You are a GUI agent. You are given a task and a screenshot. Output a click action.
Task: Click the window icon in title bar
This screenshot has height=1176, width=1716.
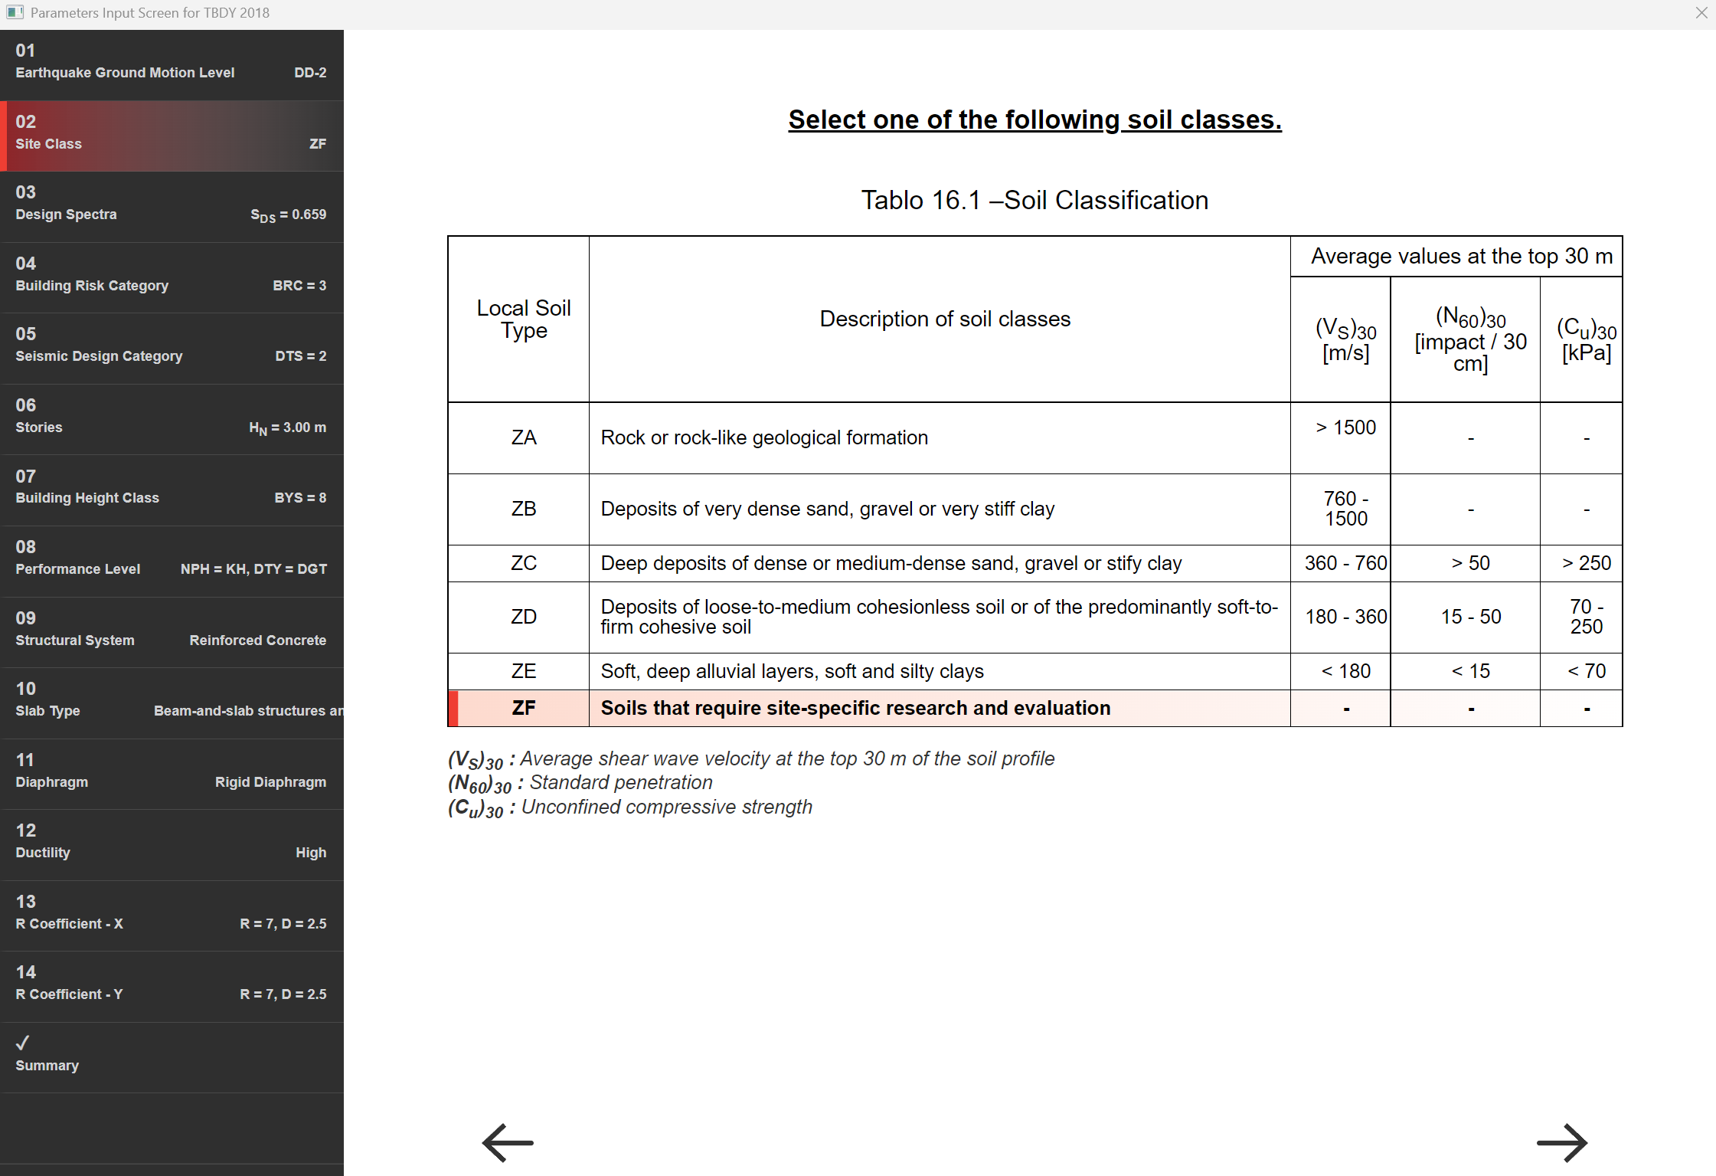pyautogui.click(x=15, y=13)
